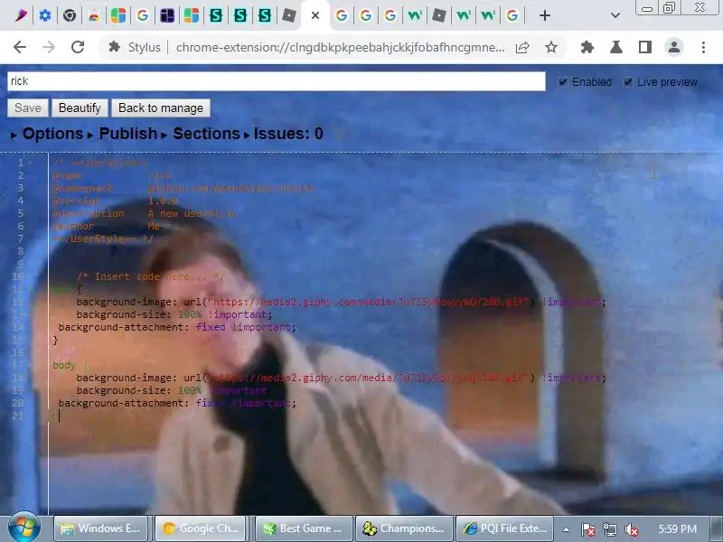Open Best Game taskbar button
Viewport: 723px width, 542px height.
(304, 528)
